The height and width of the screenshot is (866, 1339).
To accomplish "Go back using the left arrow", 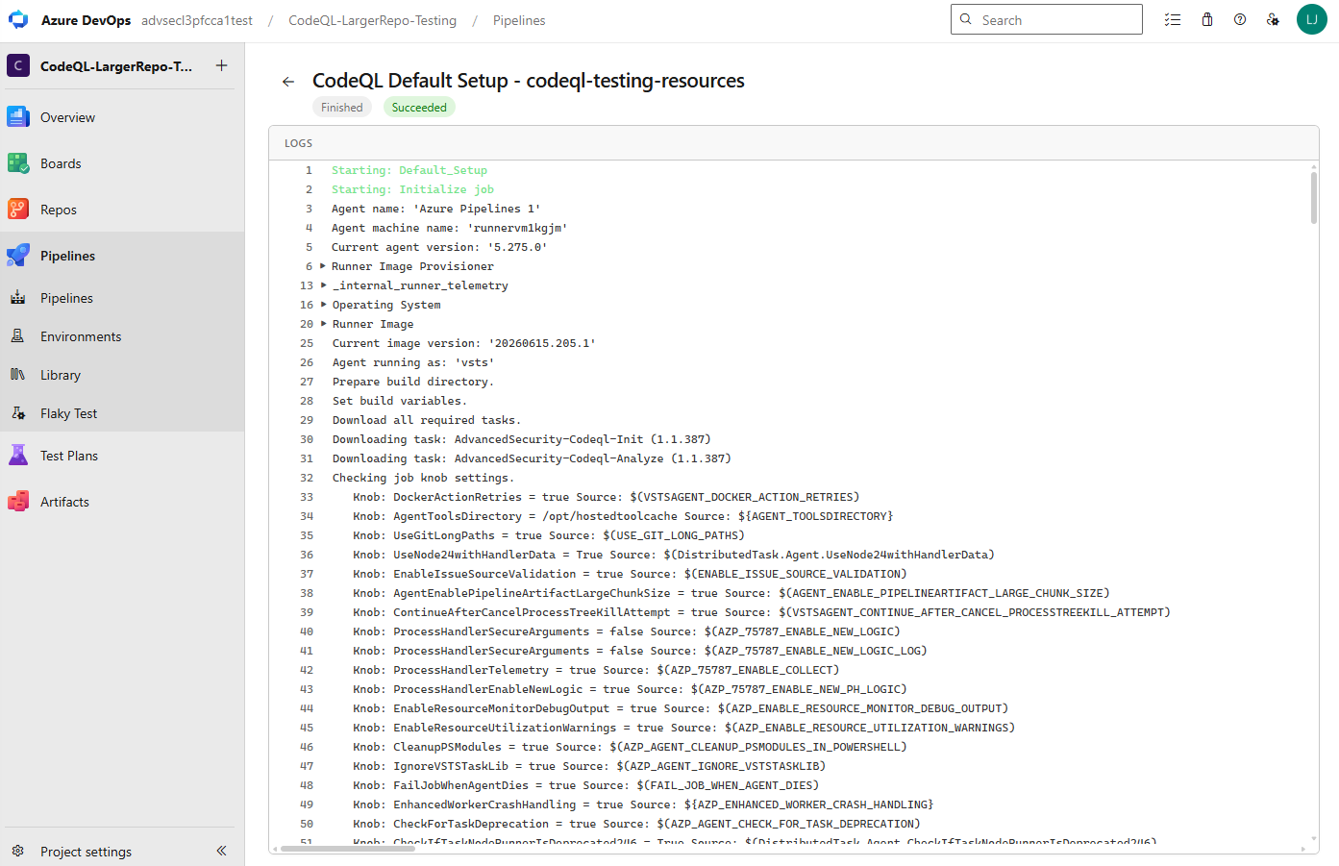I will (x=288, y=82).
